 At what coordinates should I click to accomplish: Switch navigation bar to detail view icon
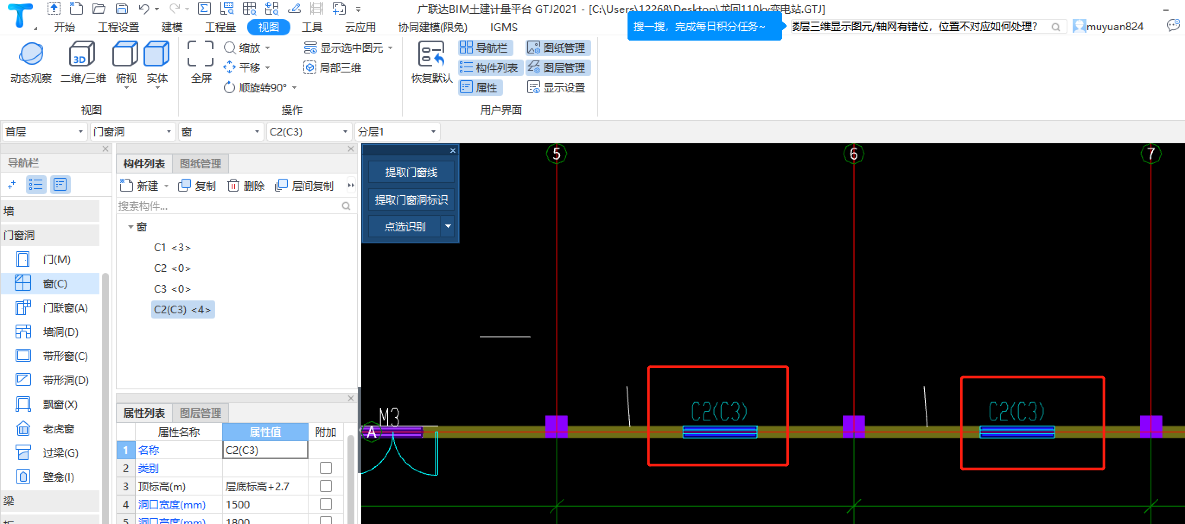[60, 185]
